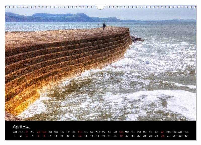The width and height of the screenshot is (201, 145).
Task: Select day 1 under Wed
Action: click(x=15, y=136)
